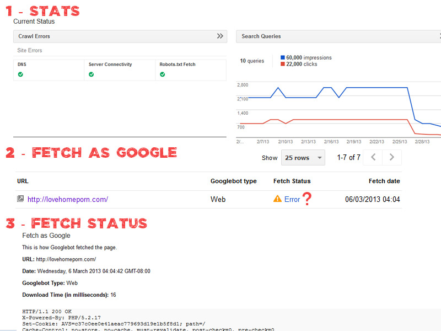Select the Robots.txt Fetch label
The width and height of the screenshot is (441, 331).
pyautogui.click(x=178, y=64)
